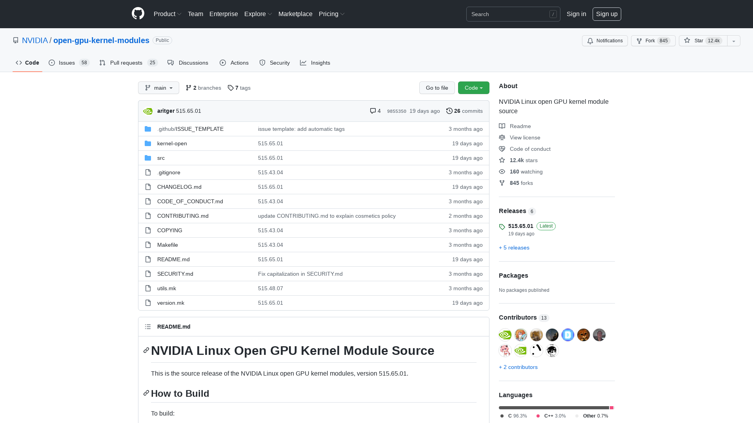The height and width of the screenshot is (423, 753).
Task: Click the GitHub Octocat logo
Action: pyautogui.click(x=138, y=14)
